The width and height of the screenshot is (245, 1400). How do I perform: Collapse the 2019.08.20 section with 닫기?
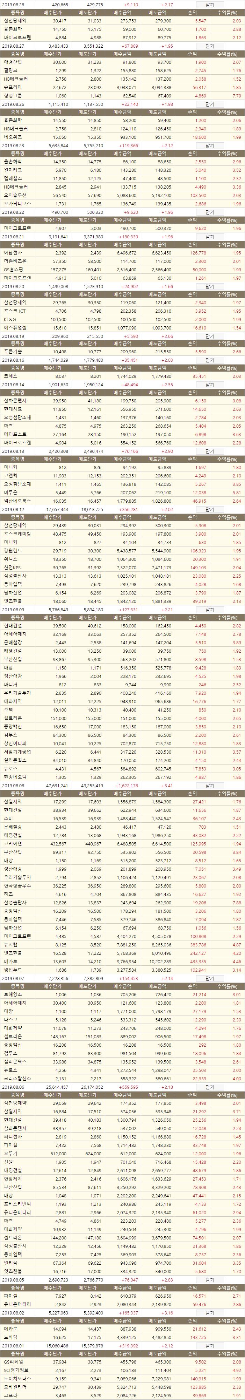pos(210,286)
